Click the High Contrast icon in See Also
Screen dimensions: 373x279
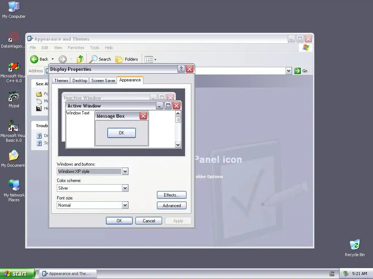pyautogui.click(x=39, y=108)
